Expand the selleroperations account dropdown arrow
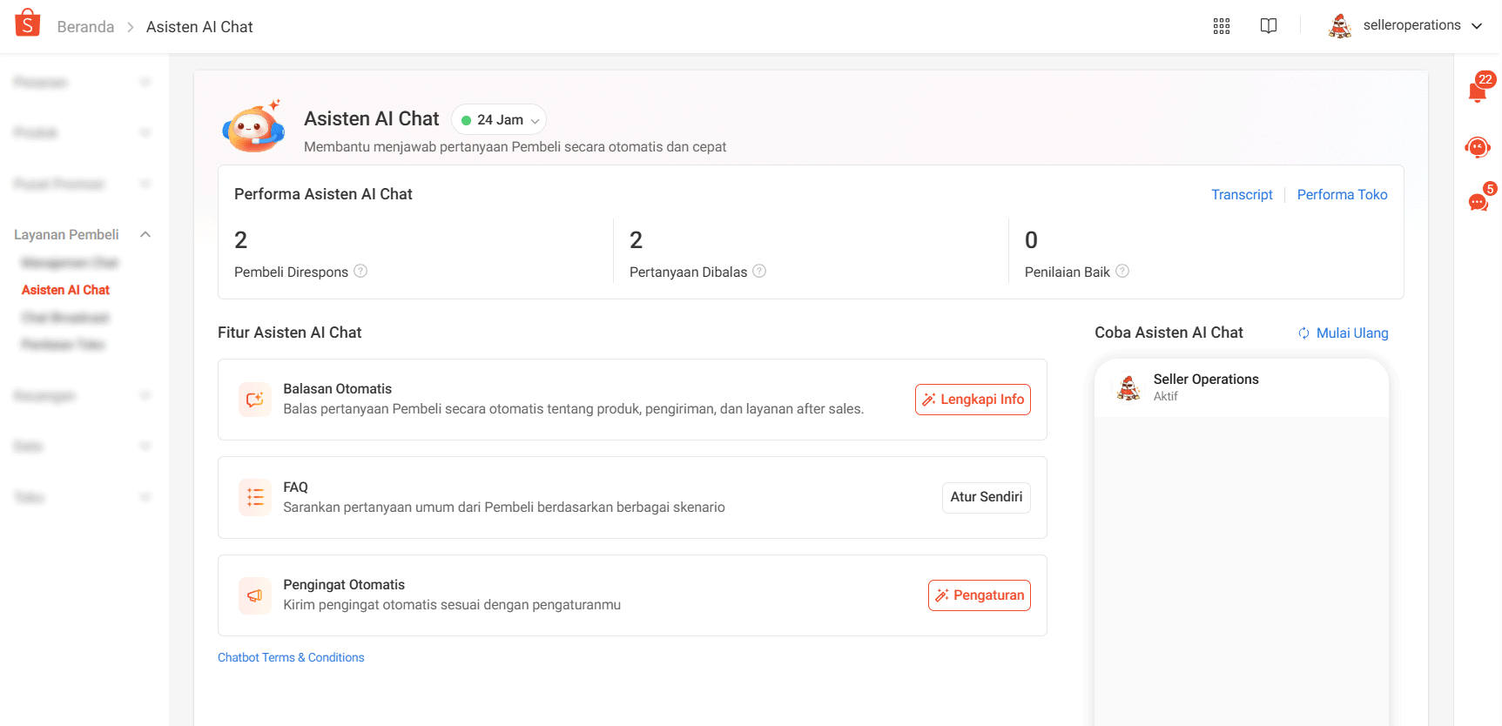 [1477, 26]
